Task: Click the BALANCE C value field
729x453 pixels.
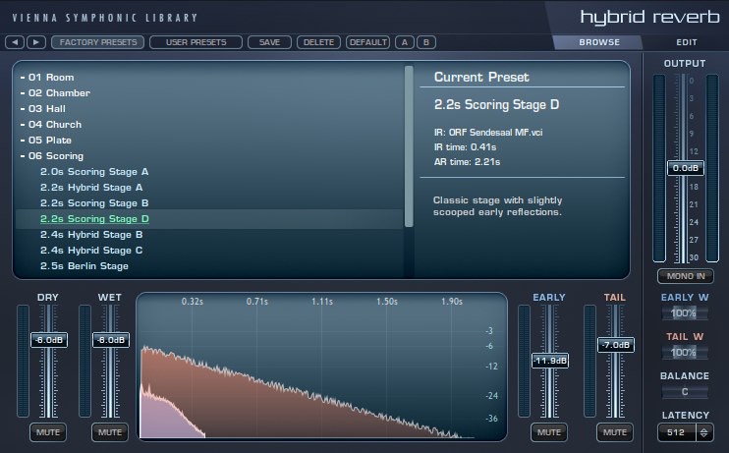Action: click(685, 392)
